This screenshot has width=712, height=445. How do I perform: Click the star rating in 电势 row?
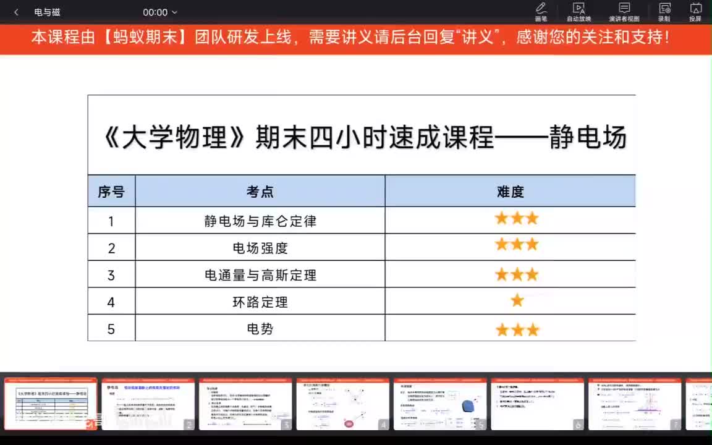517,329
